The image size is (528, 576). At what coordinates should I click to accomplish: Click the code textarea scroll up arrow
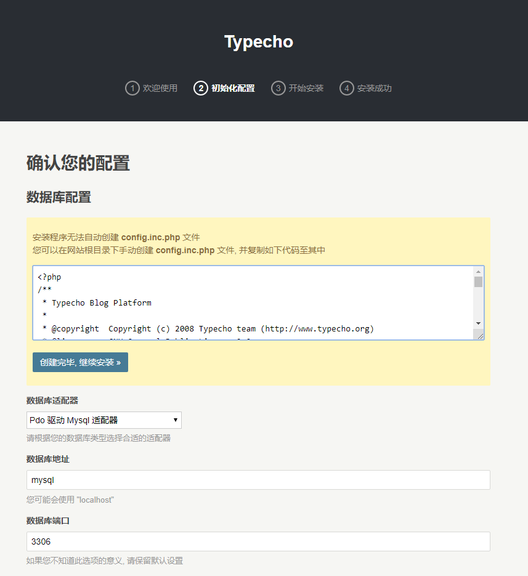pos(478,272)
